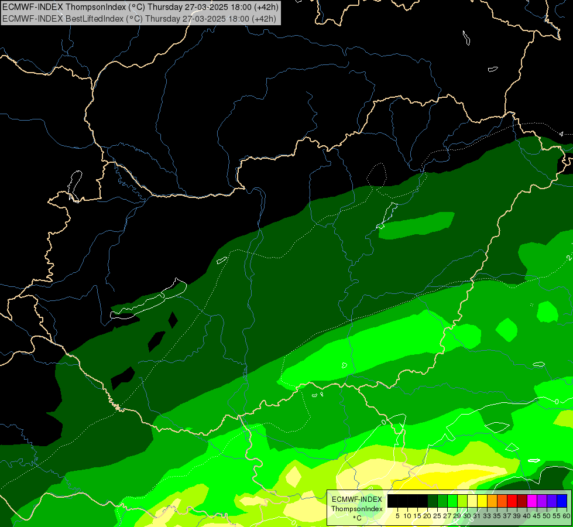Click legend value 29
Image resolution: width=573 pixels, height=527 pixels.
[x=457, y=516]
